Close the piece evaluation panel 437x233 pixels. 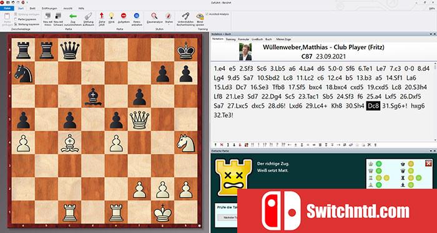click(x=428, y=163)
